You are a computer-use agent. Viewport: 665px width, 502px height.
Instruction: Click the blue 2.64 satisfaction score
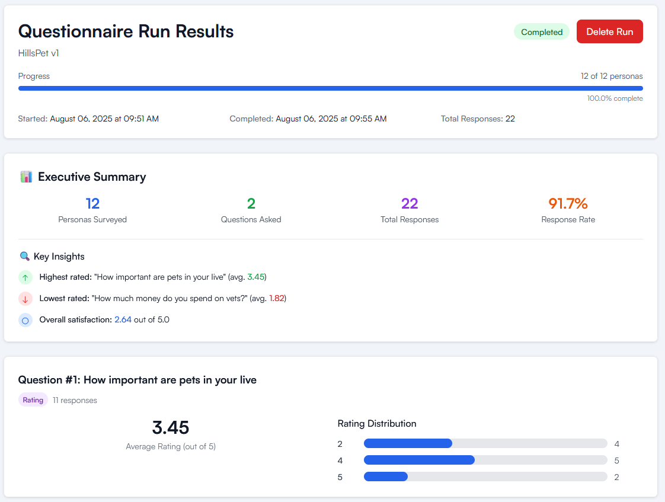[x=123, y=319]
